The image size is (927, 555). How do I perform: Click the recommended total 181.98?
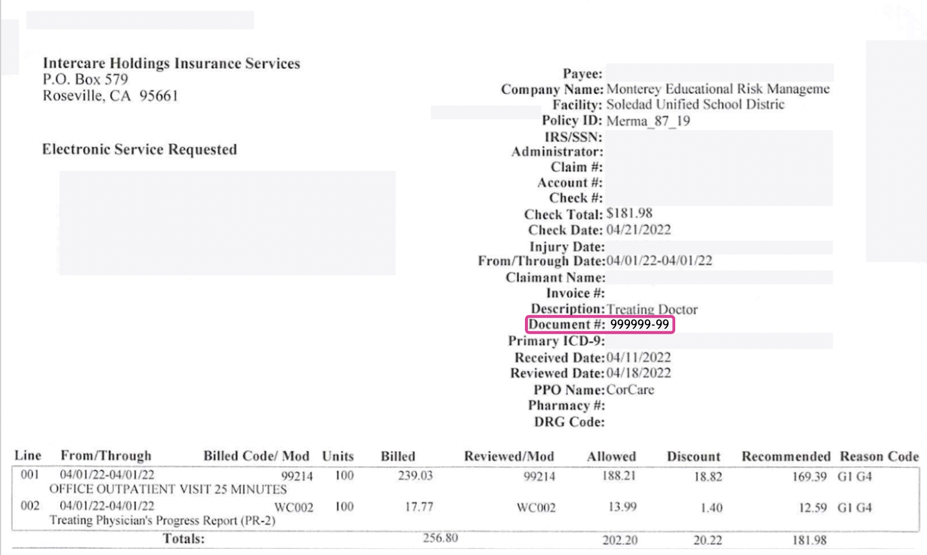pos(809,540)
